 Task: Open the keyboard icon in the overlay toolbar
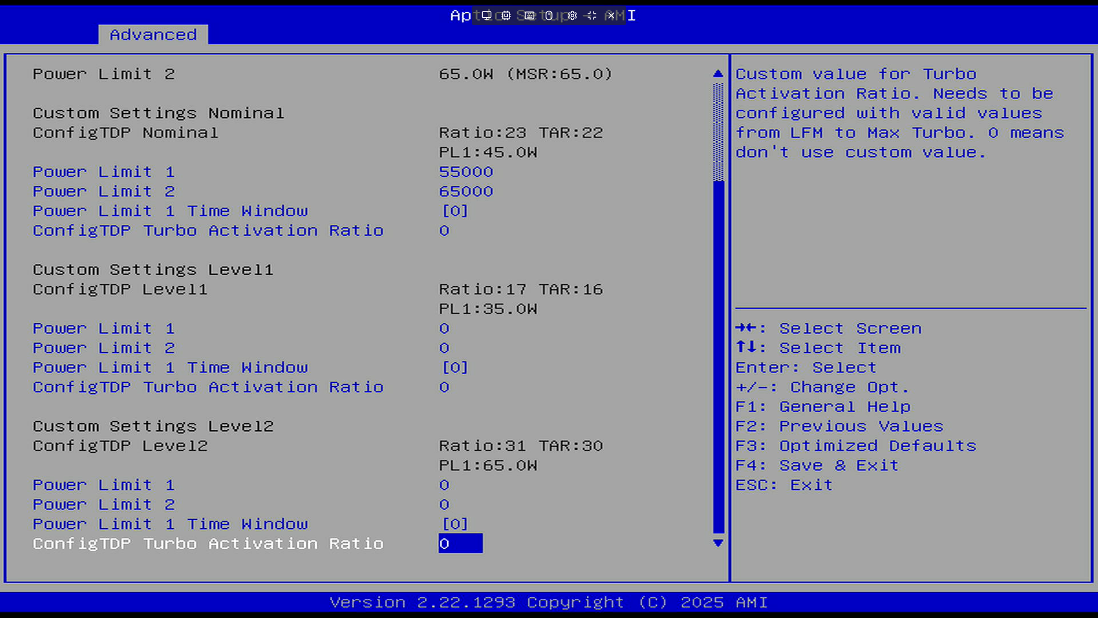click(x=530, y=15)
